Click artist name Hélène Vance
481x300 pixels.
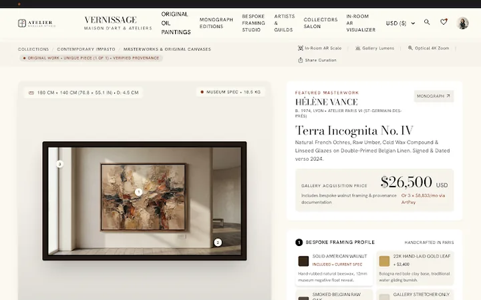327,102
